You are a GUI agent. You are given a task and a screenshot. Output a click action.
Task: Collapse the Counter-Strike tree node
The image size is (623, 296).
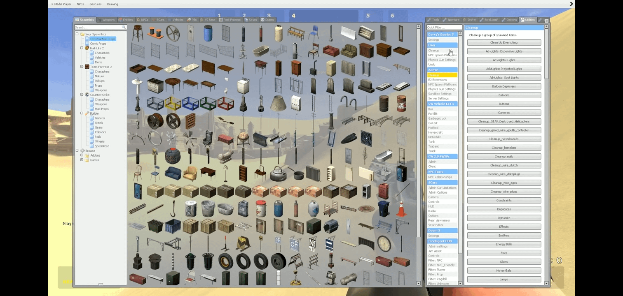[82, 95]
